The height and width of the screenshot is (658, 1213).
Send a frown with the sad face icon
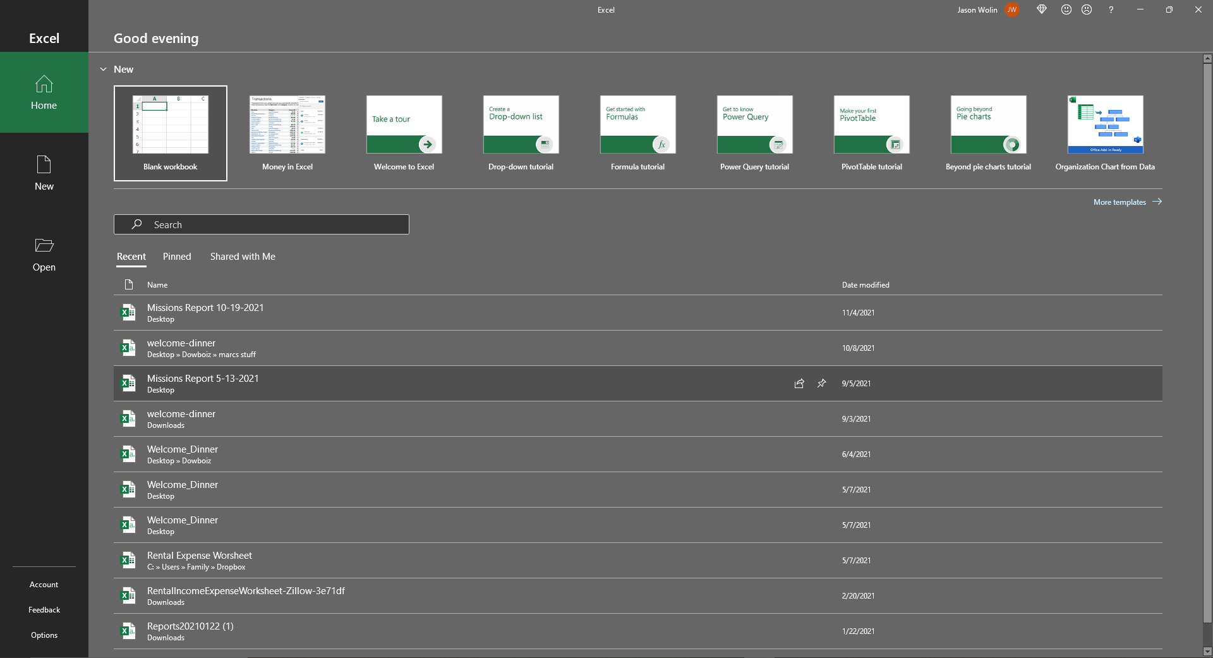(x=1087, y=9)
